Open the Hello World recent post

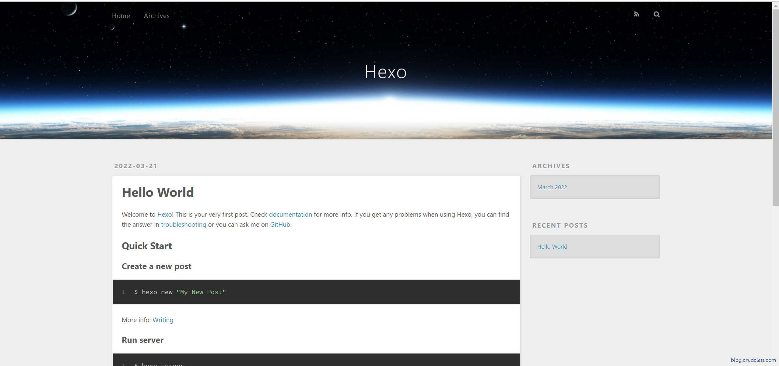pyautogui.click(x=552, y=247)
